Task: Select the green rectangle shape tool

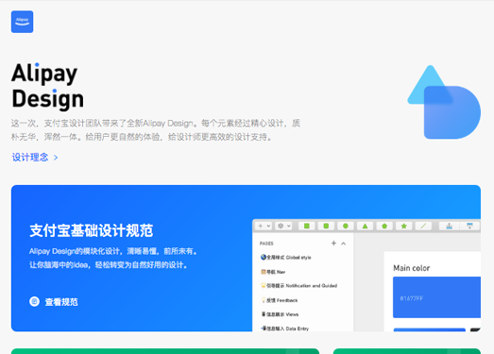Action: coord(307,226)
